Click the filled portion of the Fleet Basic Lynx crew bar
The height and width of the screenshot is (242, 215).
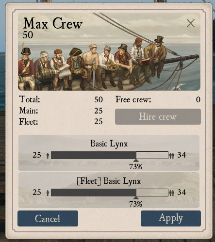click(x=94, y=193)
